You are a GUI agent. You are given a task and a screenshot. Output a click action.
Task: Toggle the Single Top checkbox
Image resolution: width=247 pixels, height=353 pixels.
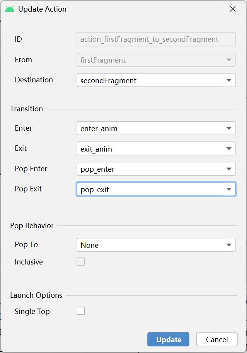coord(81,311)
